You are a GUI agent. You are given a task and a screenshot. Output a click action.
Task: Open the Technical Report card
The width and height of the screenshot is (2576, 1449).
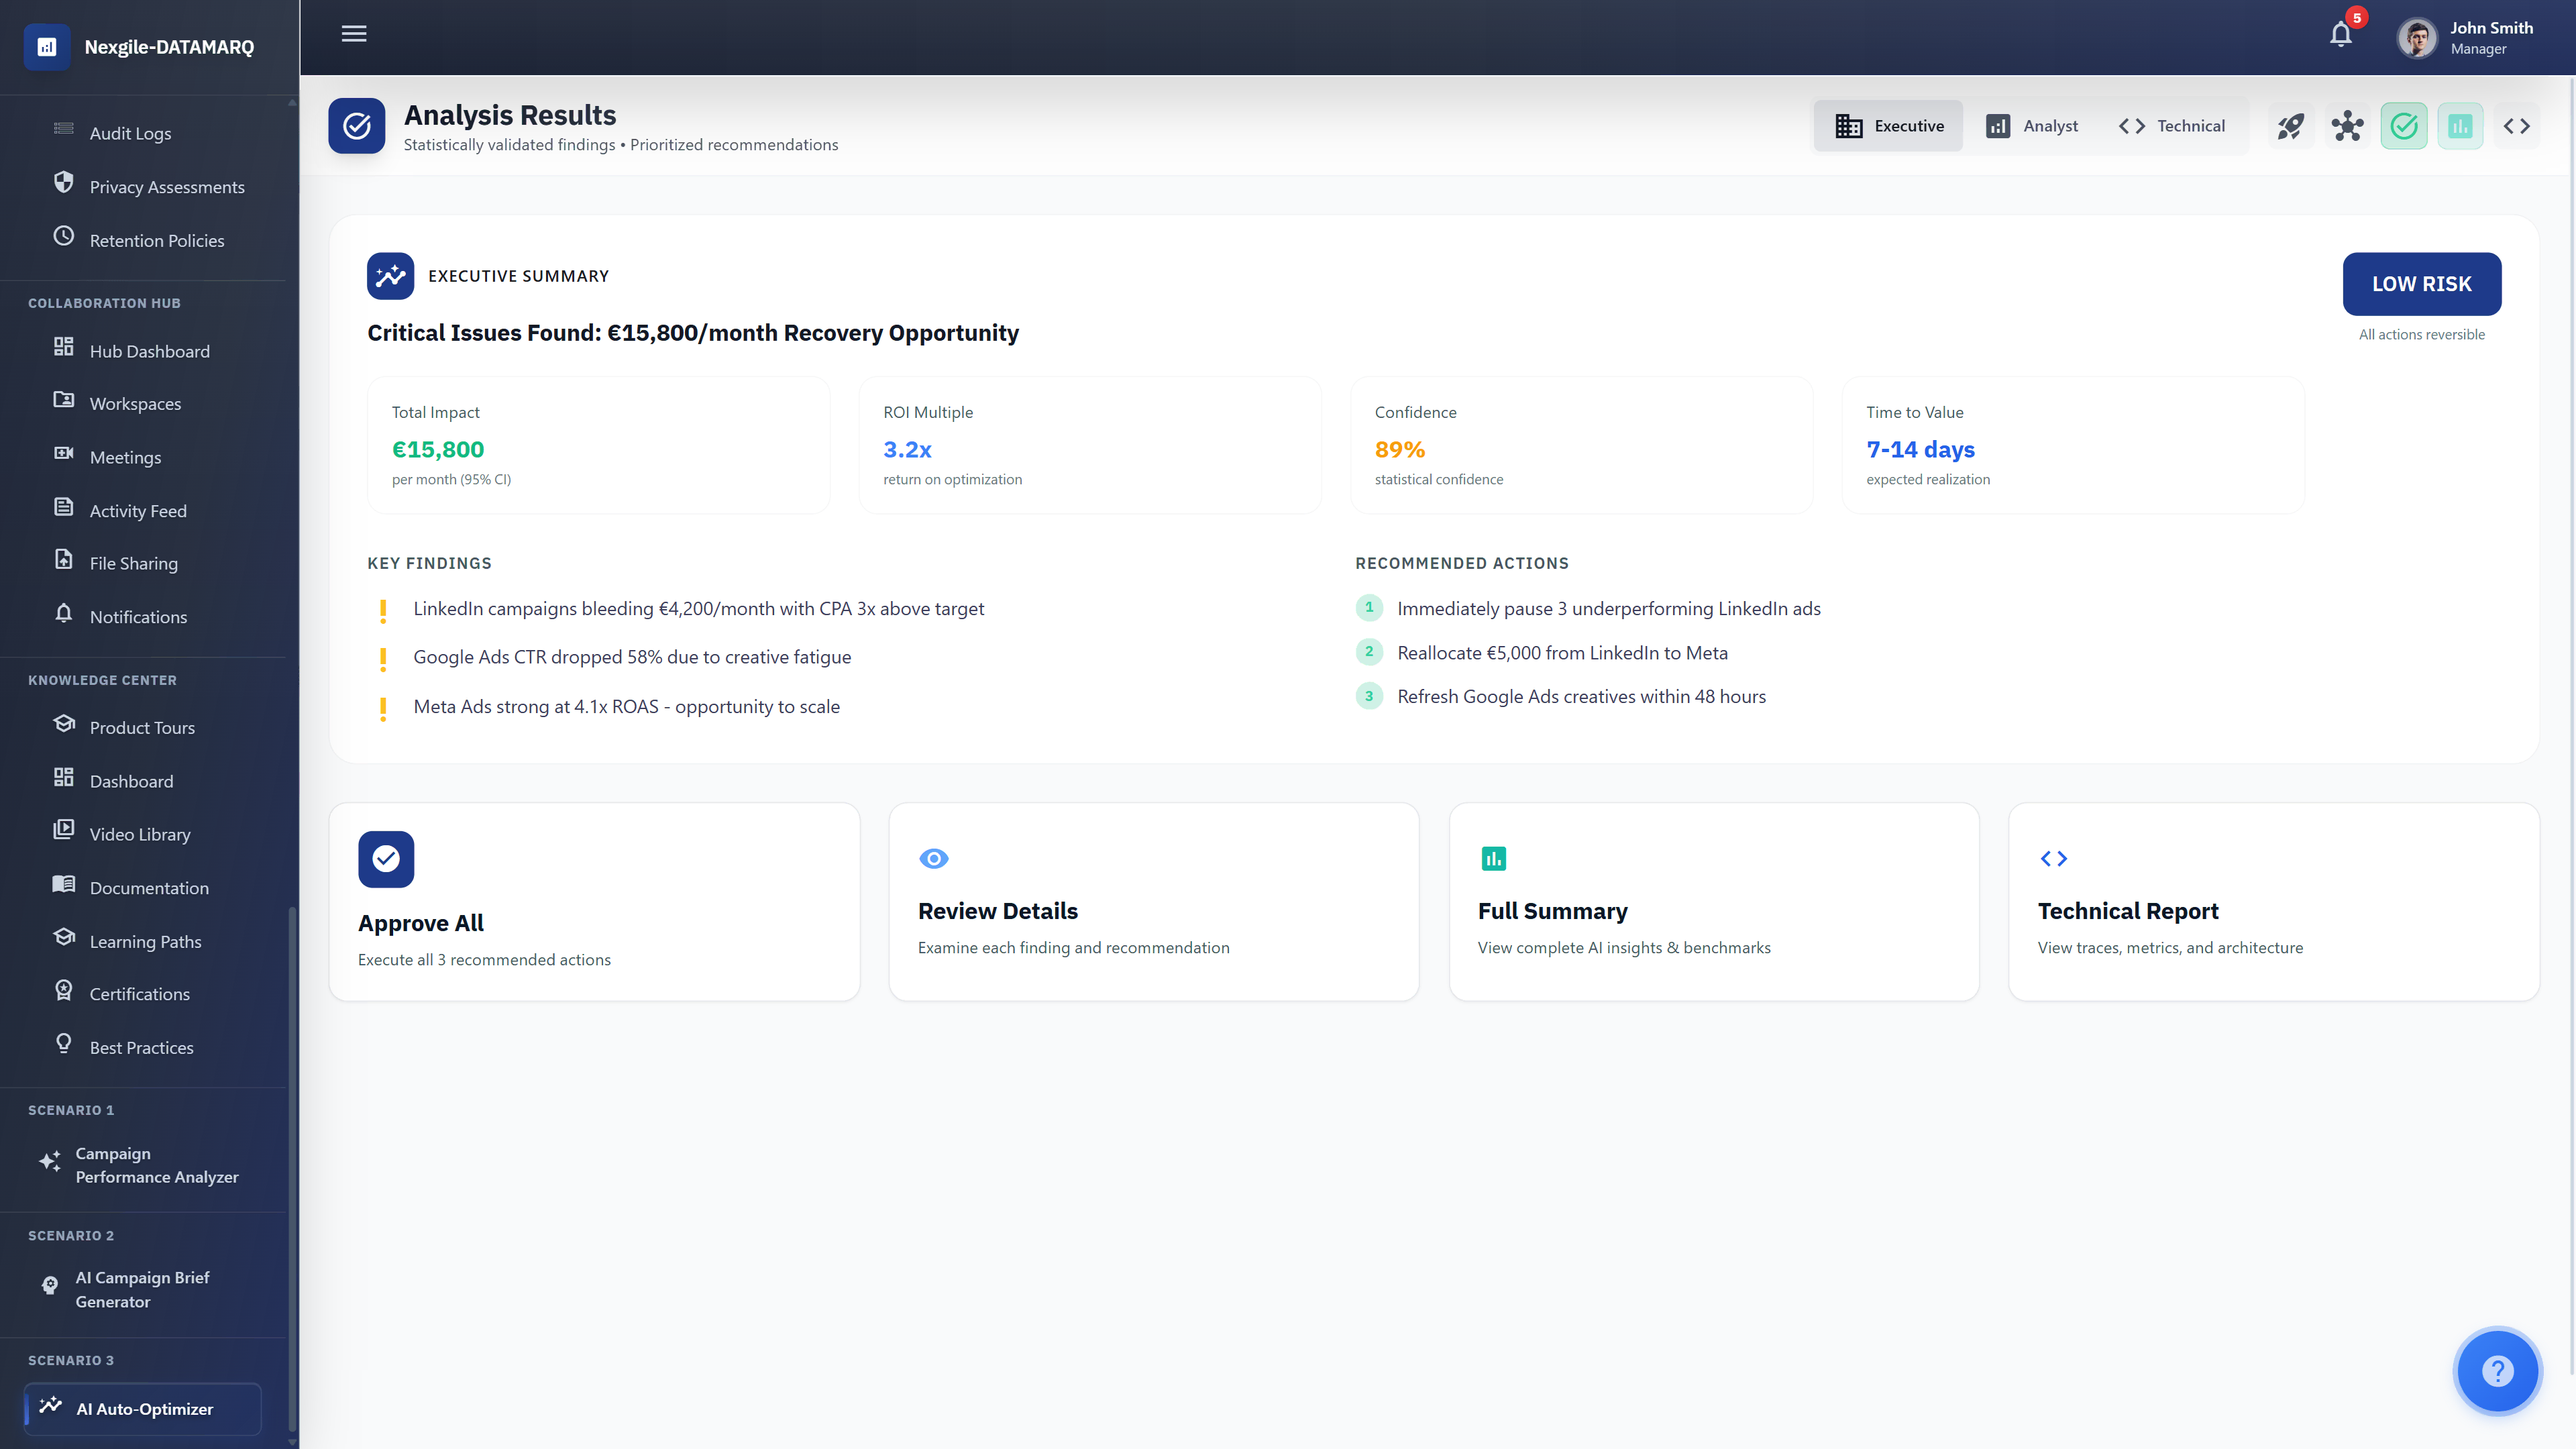point(2273,901)
